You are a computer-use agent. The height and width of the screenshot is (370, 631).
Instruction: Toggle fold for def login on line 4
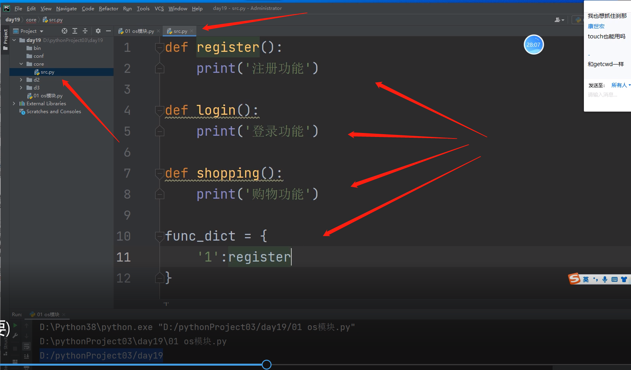point(160,110)
